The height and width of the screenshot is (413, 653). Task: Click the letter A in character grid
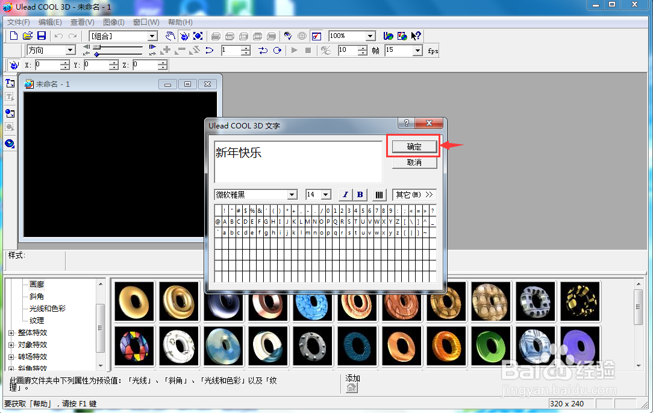[225, 222]
